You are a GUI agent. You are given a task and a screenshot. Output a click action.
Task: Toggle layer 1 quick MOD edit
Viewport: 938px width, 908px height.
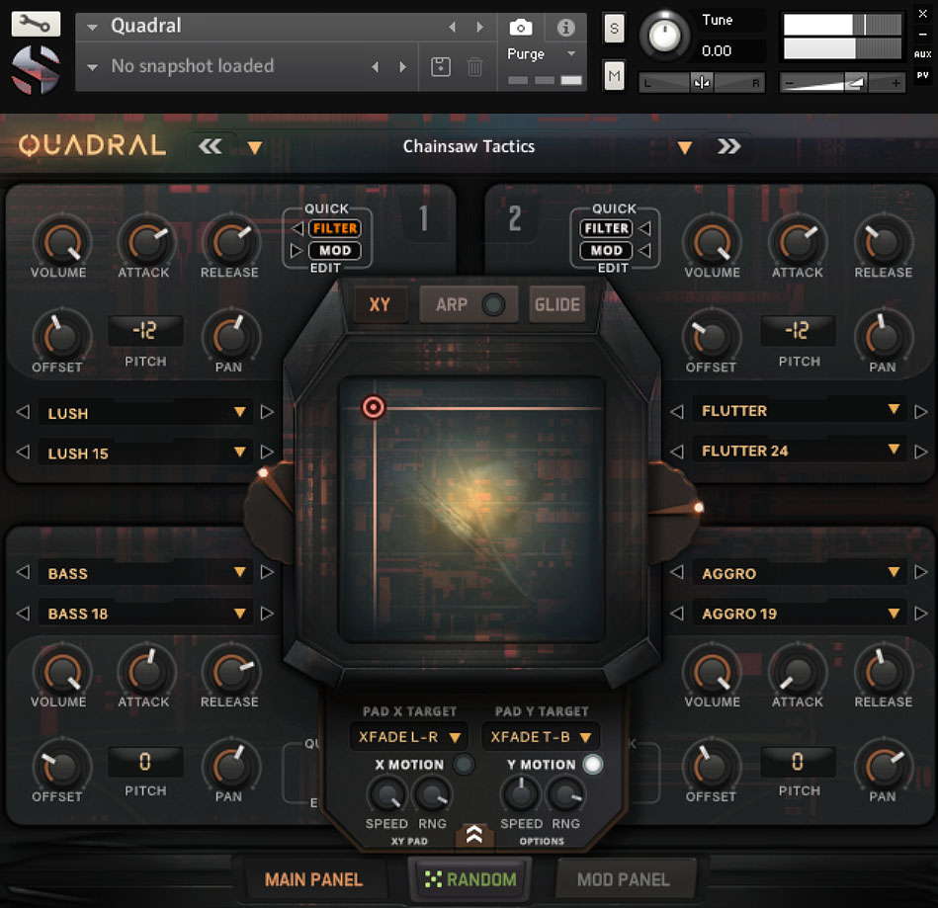coord(335,251)
